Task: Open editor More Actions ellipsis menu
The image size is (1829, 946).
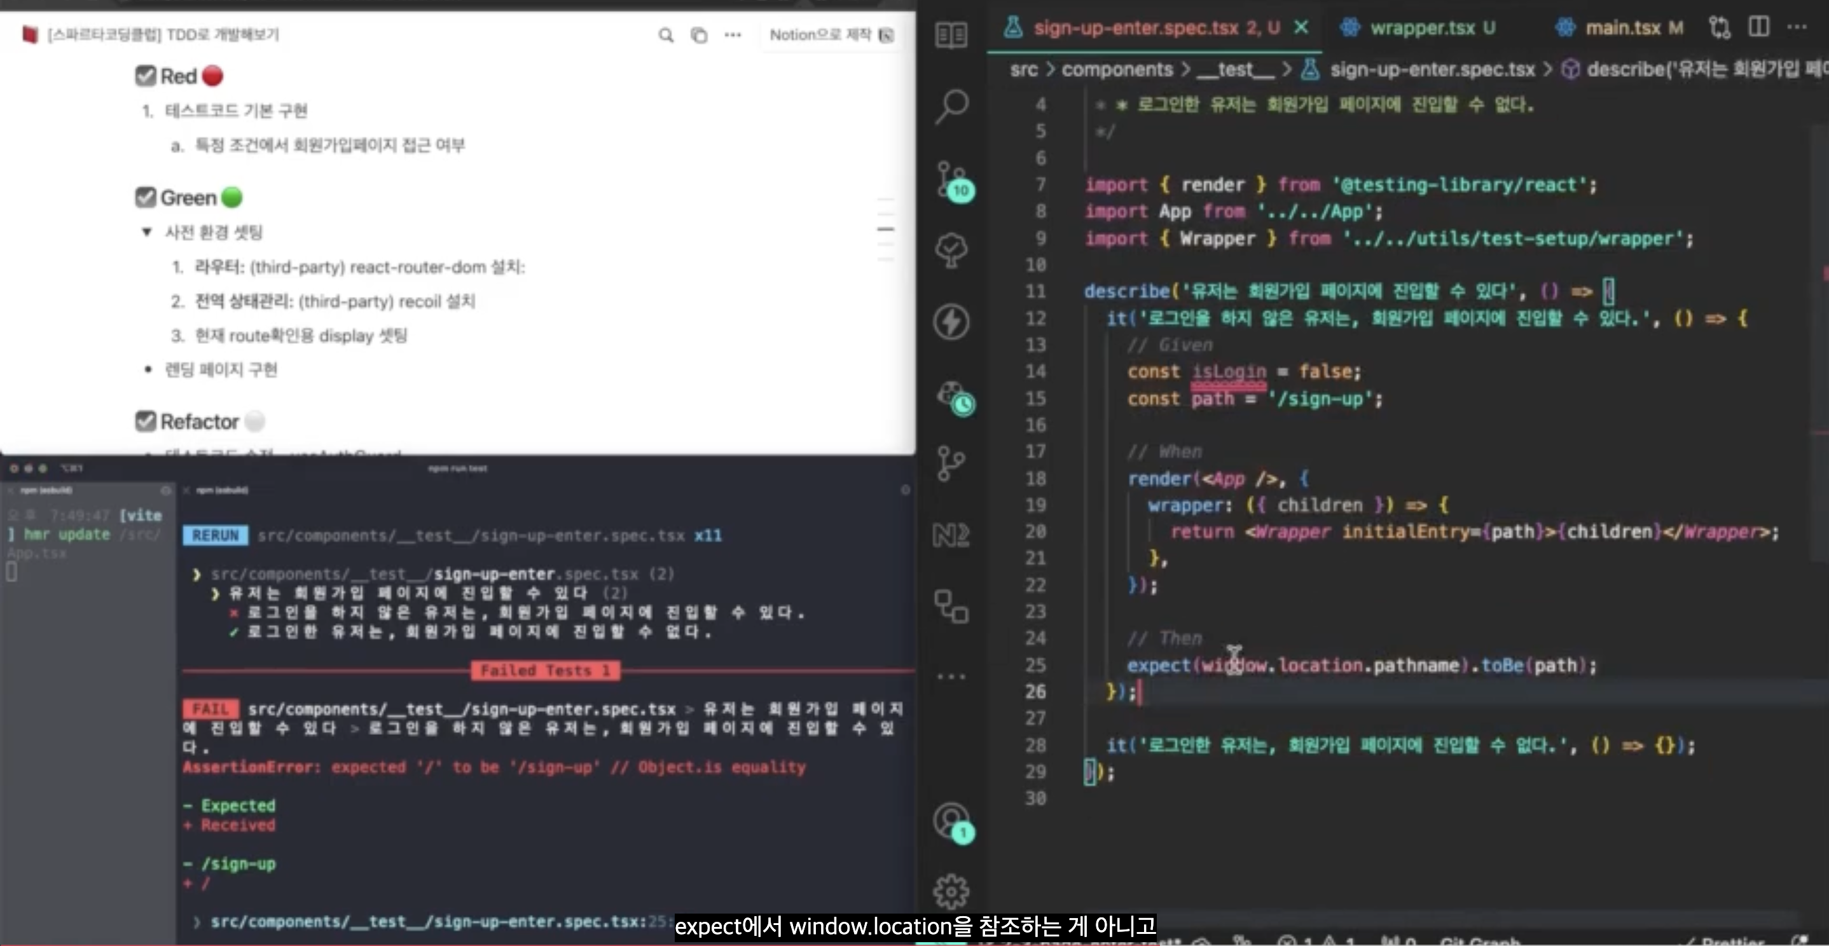Action: click(x=1797, y=28)
